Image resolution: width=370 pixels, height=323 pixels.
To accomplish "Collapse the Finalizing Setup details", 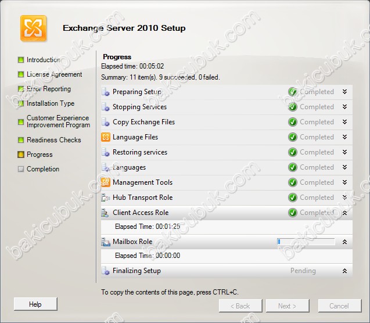I will (x=345, y=271).
